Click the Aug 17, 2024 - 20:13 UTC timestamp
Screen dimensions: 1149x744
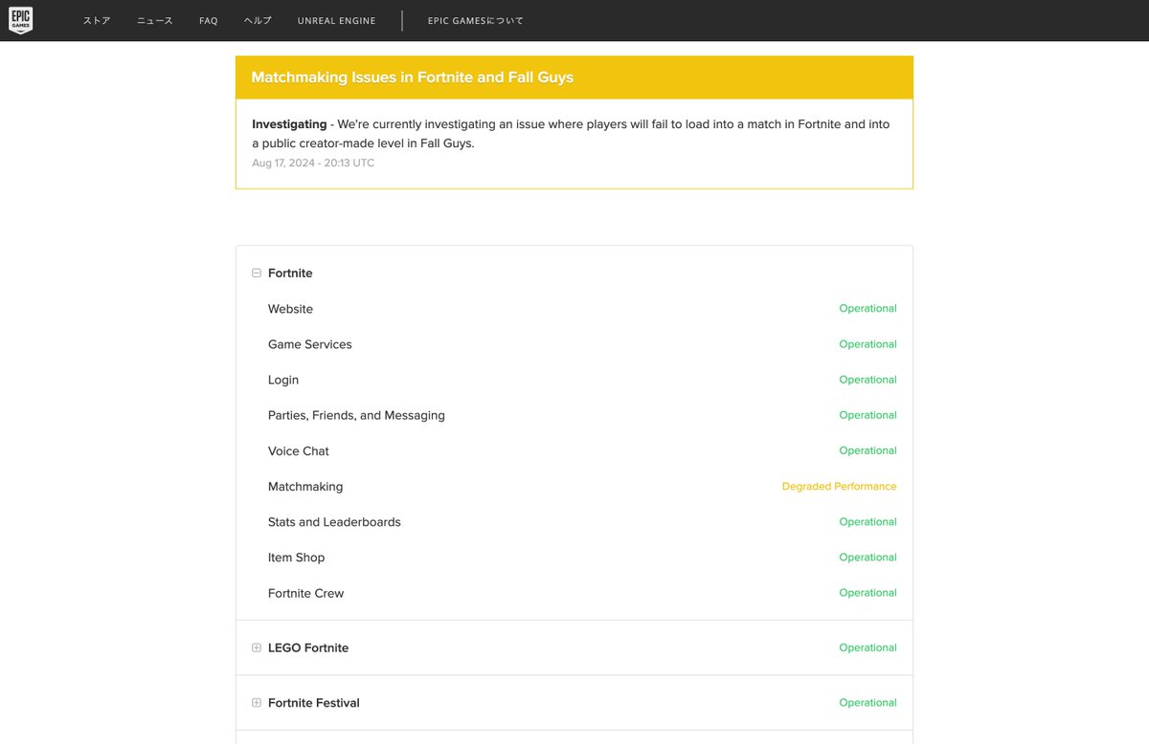(x=313, y=163)
